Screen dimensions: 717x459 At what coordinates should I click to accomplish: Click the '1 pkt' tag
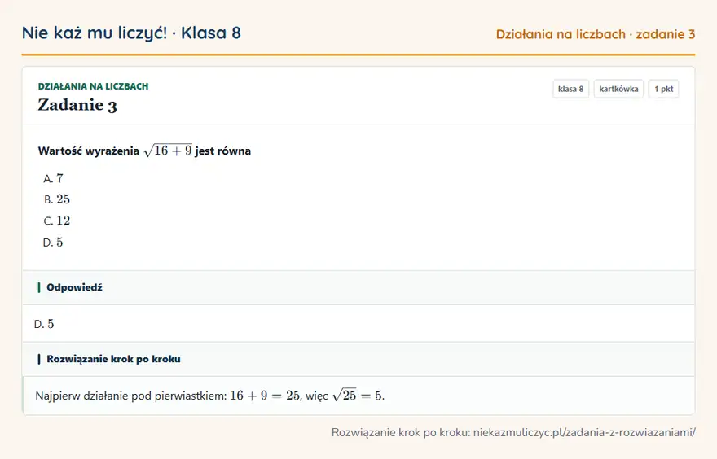[x=663, y=89]
